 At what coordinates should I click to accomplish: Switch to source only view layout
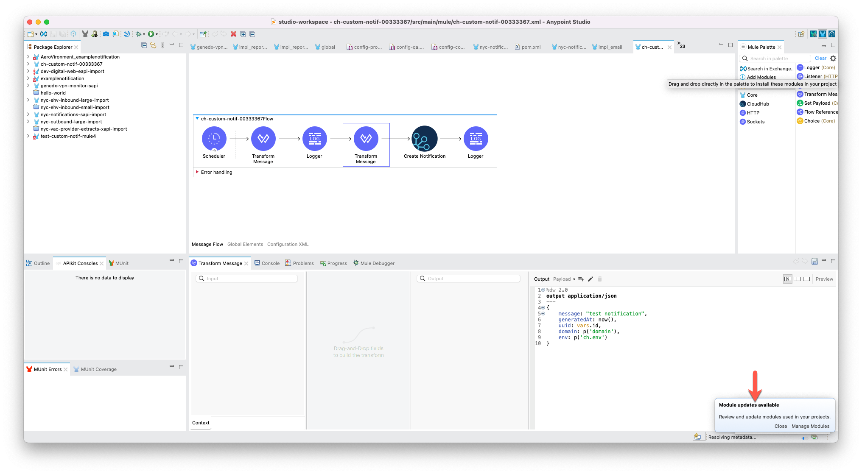click(x=806, y=279)
